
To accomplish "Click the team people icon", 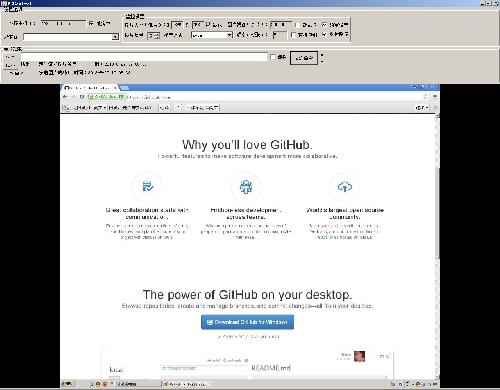I will (x=246, y=187).
